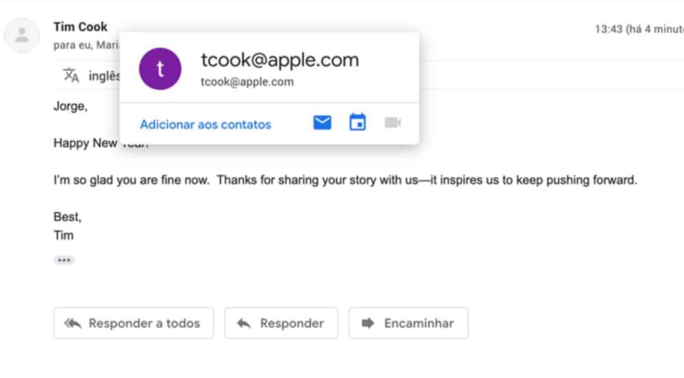684x378 pixels.
Task: Click the small tcook@apple.com address text
Action: point(247,82)
